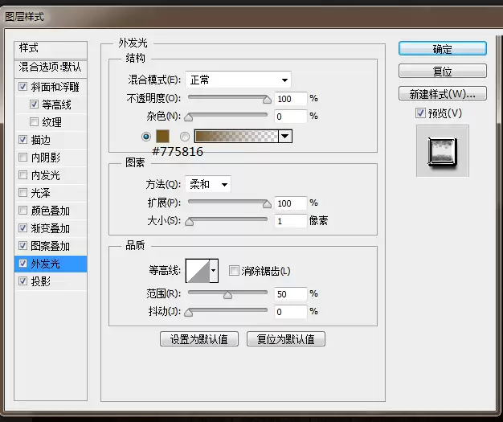Viewport: 503px width, 422px height.
Task: Click the 大小 pixel value field
Action: pos(291,221)
